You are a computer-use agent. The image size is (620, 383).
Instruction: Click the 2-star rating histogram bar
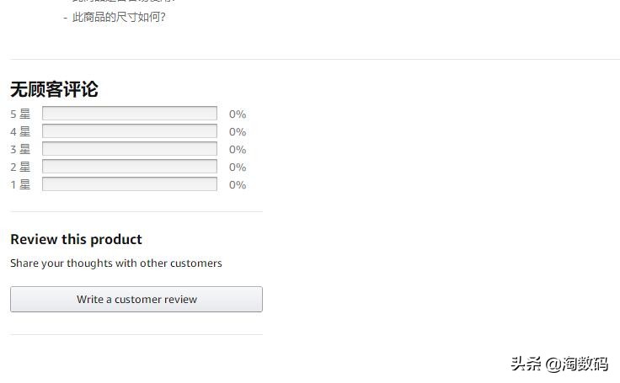click(130, 167)
